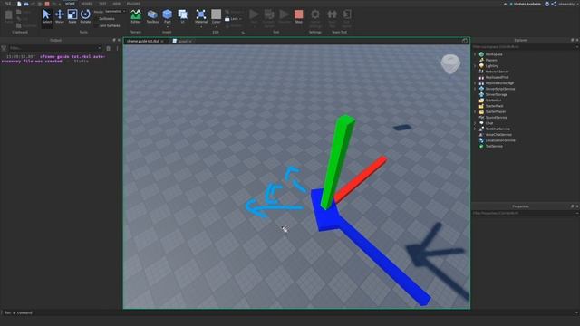Click the maximize viewport icon
Screen dimensions: 580x326
point(465,41)
